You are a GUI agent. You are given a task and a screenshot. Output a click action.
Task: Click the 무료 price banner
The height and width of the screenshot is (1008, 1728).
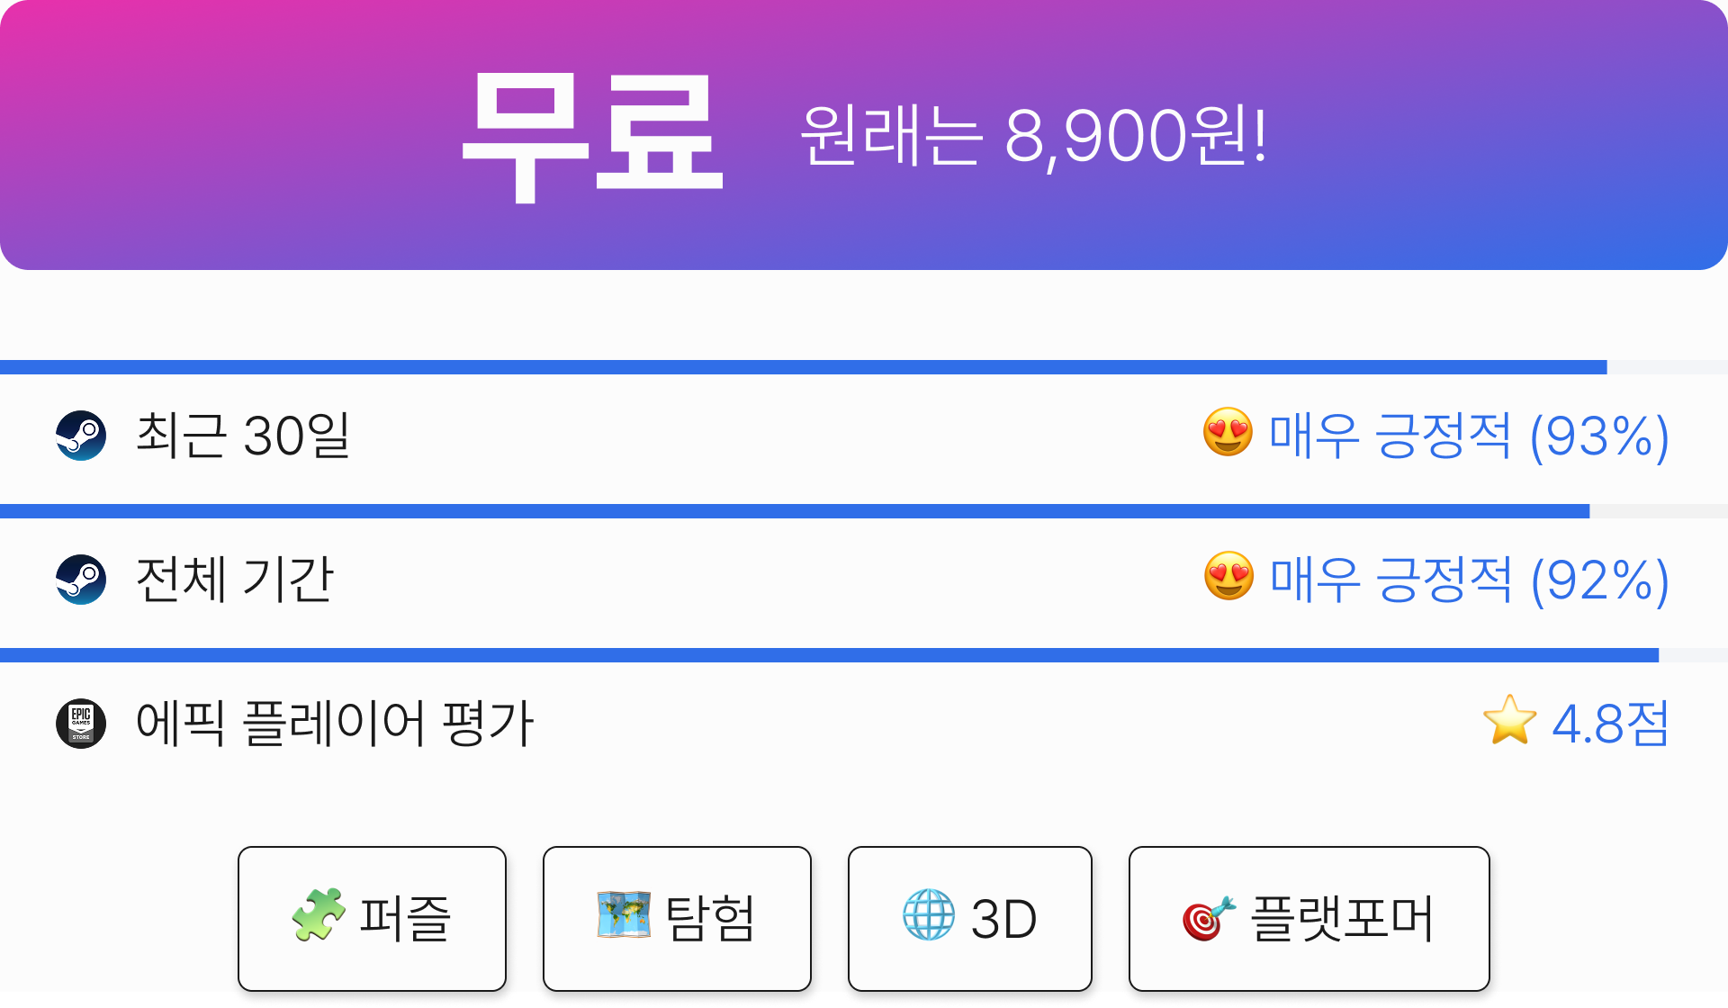coord(864,135)
